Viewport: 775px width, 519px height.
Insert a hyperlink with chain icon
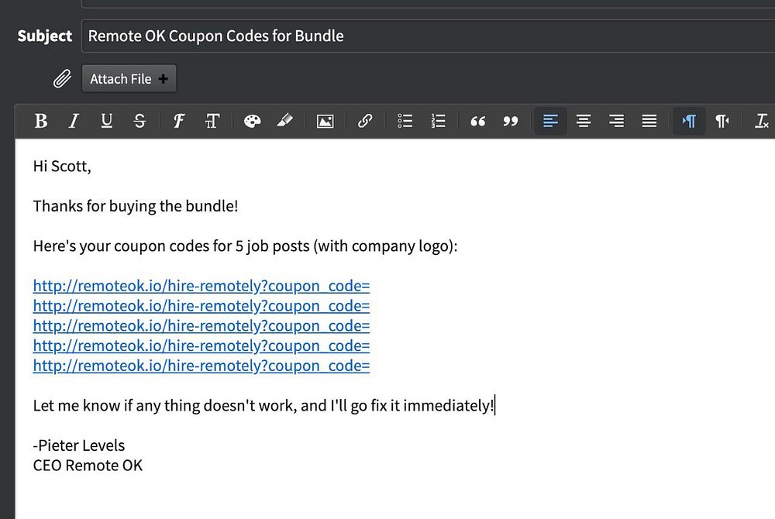click(x=365, y=121)
